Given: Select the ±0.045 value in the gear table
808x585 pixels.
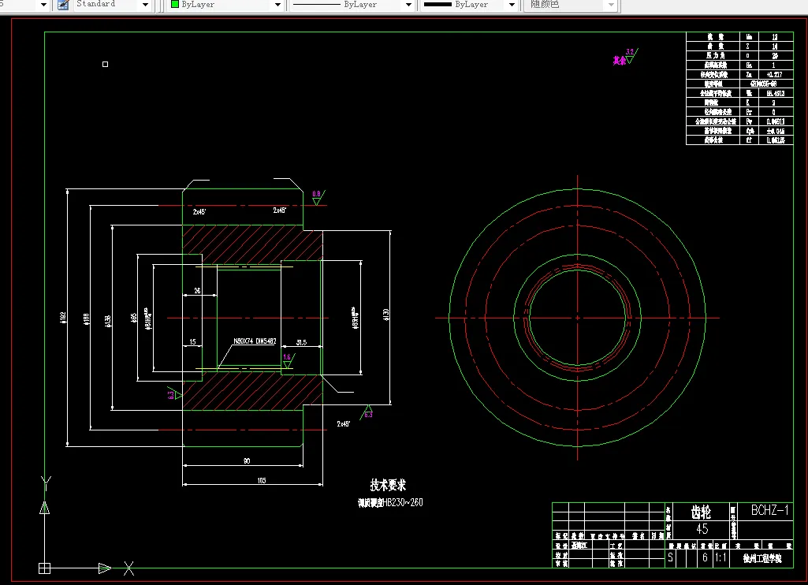Looking at the screenshot, I should 775,131.
